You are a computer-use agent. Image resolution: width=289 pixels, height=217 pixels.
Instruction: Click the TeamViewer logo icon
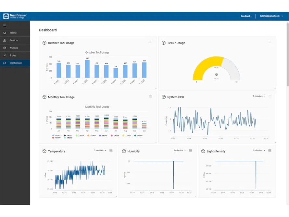(6, 16)
